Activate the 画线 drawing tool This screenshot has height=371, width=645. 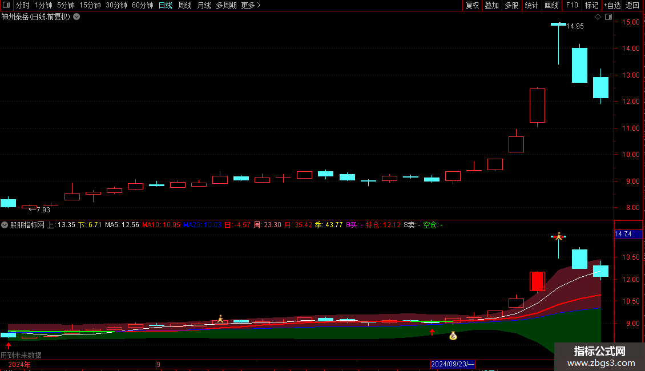pos(551,5)
